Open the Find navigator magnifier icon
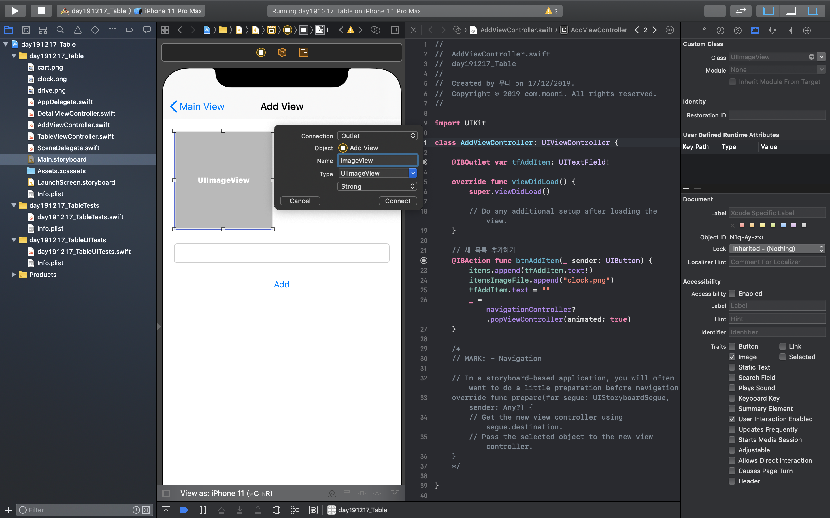 click(x=60, y=30)
